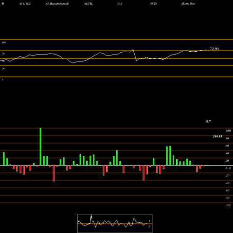233x233 pixels.
Task: Click the RSI axis label 100
Action: pyautogui.click(x=4, y=42)
